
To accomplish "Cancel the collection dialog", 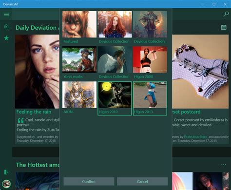I will coord(142,181).
